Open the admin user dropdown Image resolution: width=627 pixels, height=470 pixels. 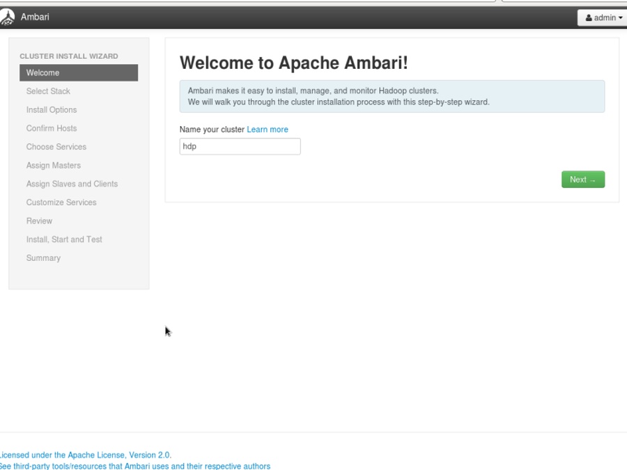pyautogui.click(x=603, y=17)
